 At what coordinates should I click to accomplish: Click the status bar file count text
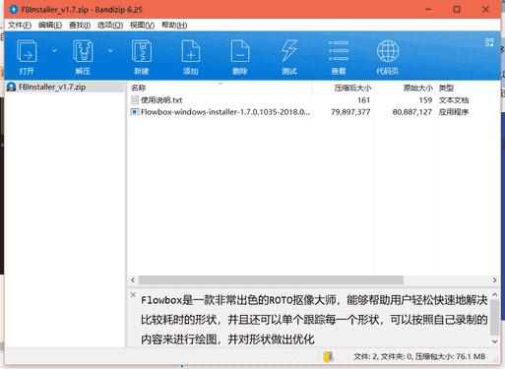point(419,356)
